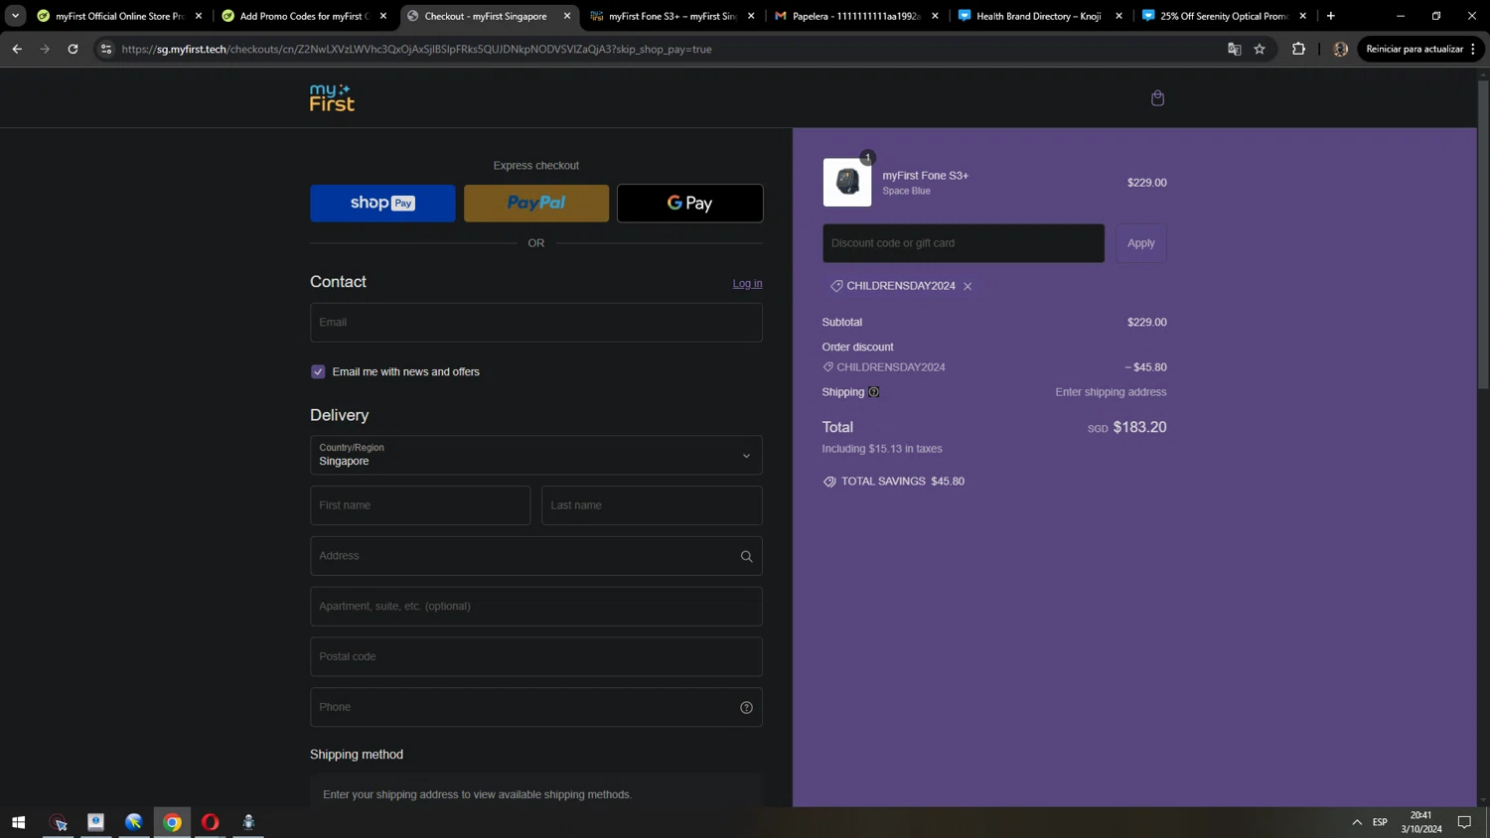Viewport: 1490px width, 838px height.
Task: Uncheck Email me with news and offers
Action: coord(318,371)
